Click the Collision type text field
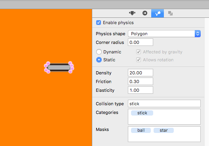 164,104
